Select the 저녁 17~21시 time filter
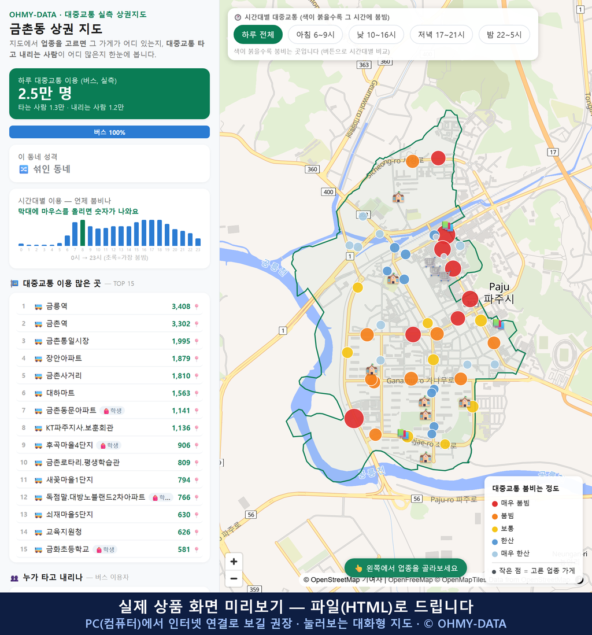 441,35
